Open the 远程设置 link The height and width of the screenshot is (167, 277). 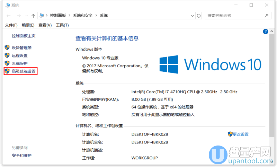19,55
